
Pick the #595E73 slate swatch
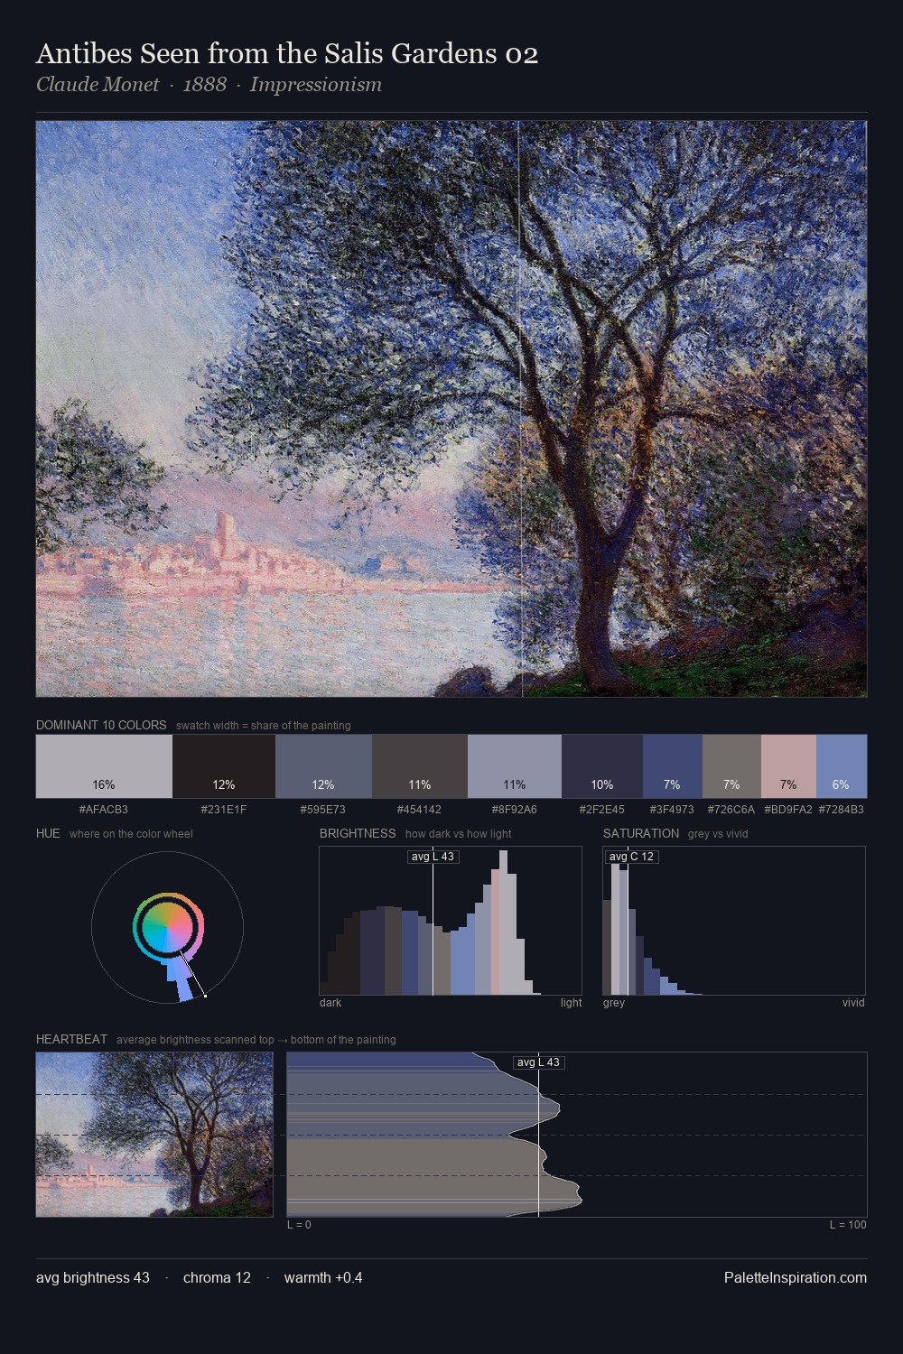323,766
